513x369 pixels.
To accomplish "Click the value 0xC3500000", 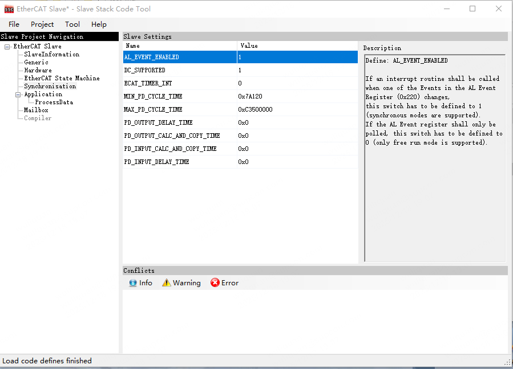I will click(255, 109).
